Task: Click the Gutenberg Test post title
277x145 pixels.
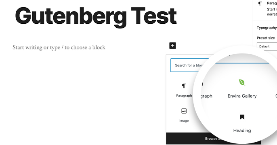Action: point(96,16)
